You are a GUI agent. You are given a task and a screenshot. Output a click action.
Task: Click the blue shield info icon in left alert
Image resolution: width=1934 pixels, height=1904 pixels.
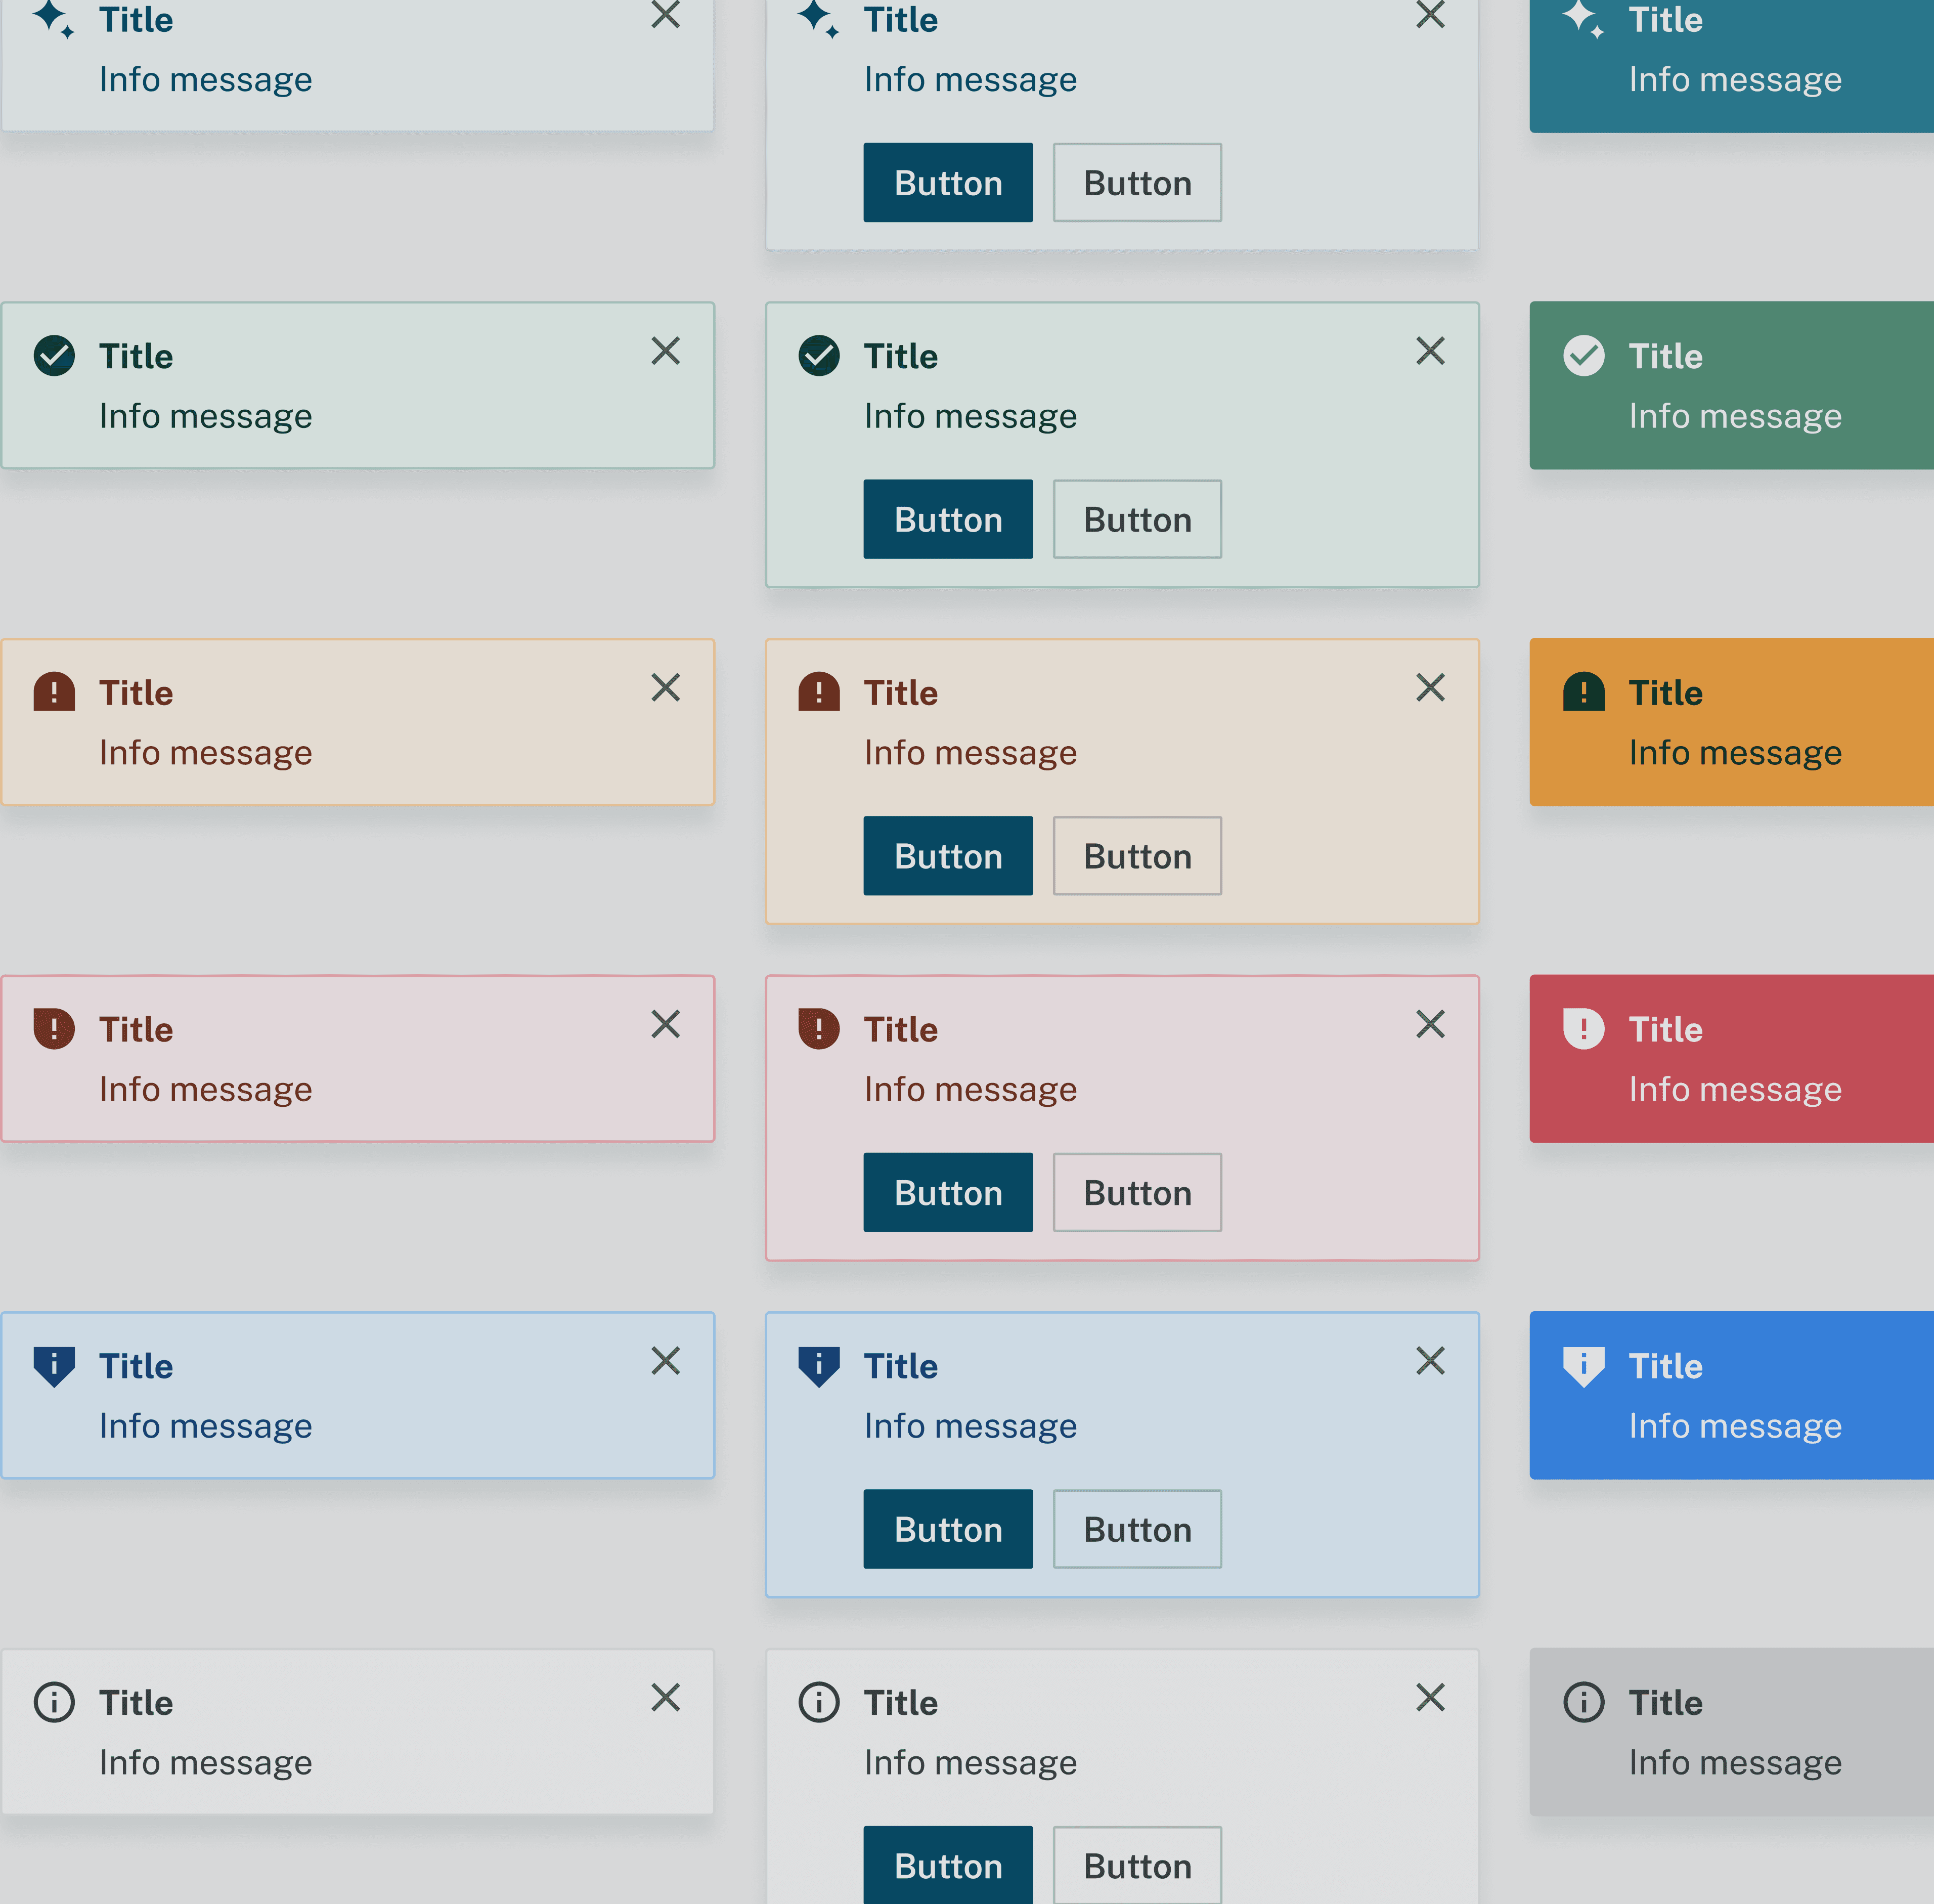(x=54, y=1366)
